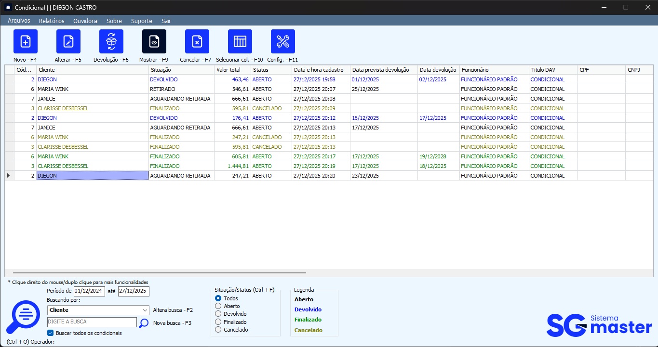Select the Finalizado radio option
Viewport: 658px width, 347px height.
[x=218, y=322]
